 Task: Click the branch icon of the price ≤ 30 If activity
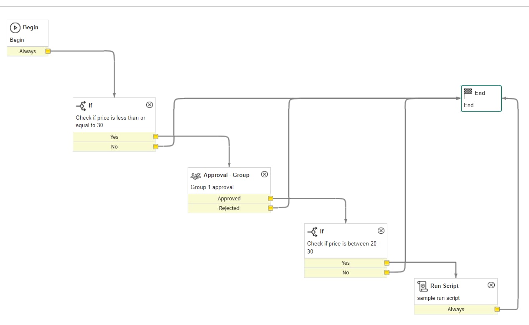tap(81, 105)
